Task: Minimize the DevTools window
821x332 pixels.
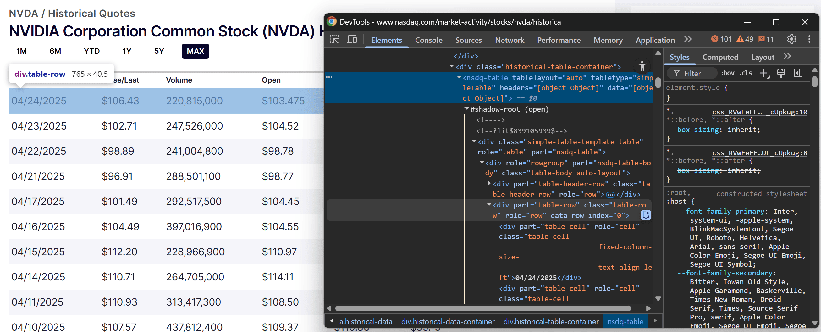Action: click(747, 22)
